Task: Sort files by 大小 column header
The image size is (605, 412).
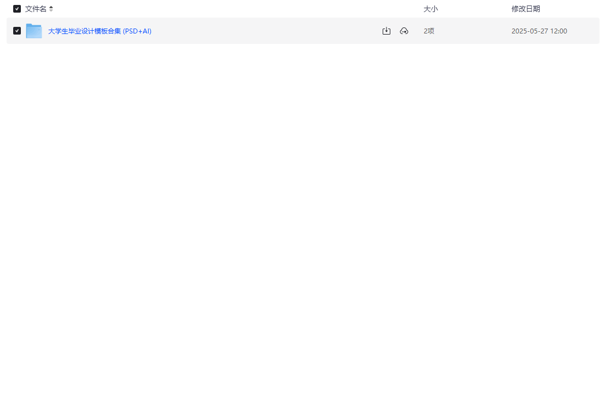Action: 430,9
